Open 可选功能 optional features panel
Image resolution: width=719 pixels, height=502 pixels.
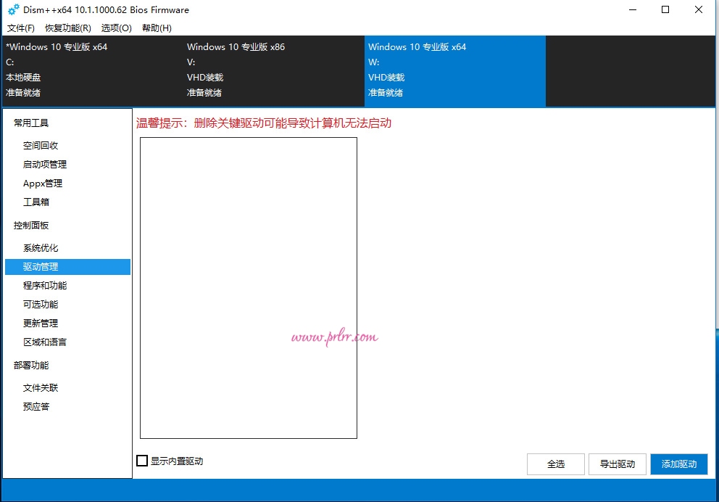40,304
